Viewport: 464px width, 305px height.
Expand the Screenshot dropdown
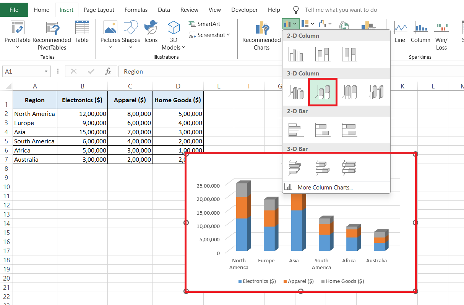[x=229, y=35]
